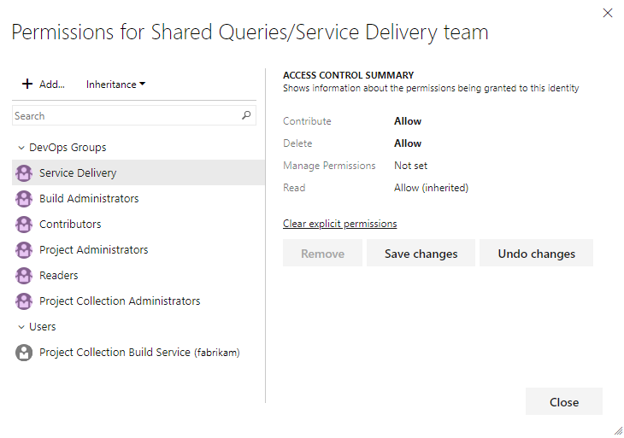Change the Manage Permissions value
Screen dimensions: 624x438
tap(410, 166)
